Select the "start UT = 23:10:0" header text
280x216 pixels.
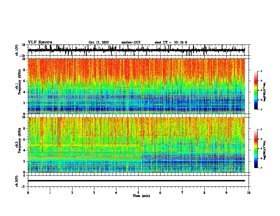171,42
